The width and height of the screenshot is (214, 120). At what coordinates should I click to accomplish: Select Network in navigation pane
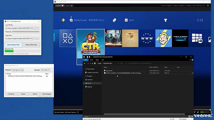coord(90,87)
